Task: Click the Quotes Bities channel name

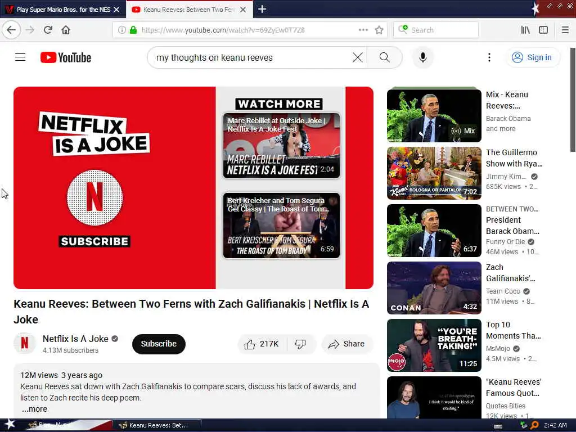Action: (506, 406)
